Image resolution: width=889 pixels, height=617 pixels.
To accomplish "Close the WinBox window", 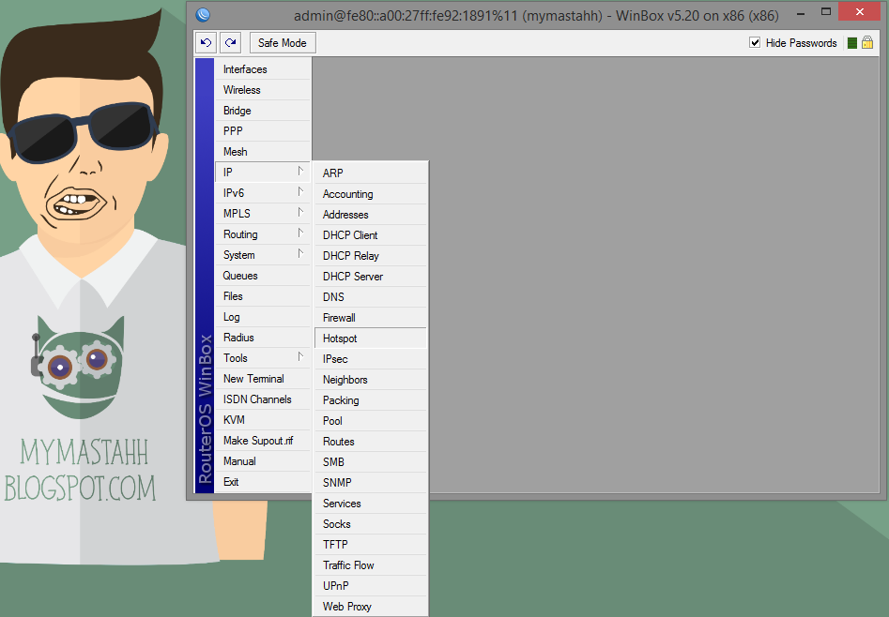I will [x=860, y=12].
